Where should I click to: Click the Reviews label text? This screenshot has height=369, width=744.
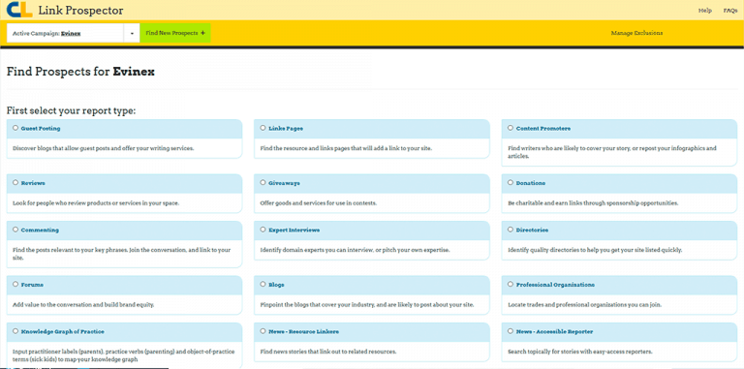[x=33, y=183]
